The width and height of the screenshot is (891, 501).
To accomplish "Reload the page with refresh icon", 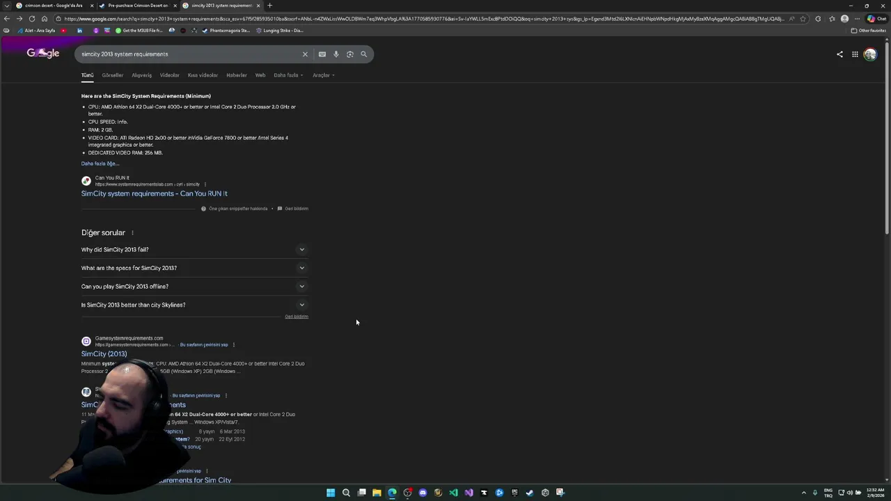I will pyautogui.click(x=32, y=19).
